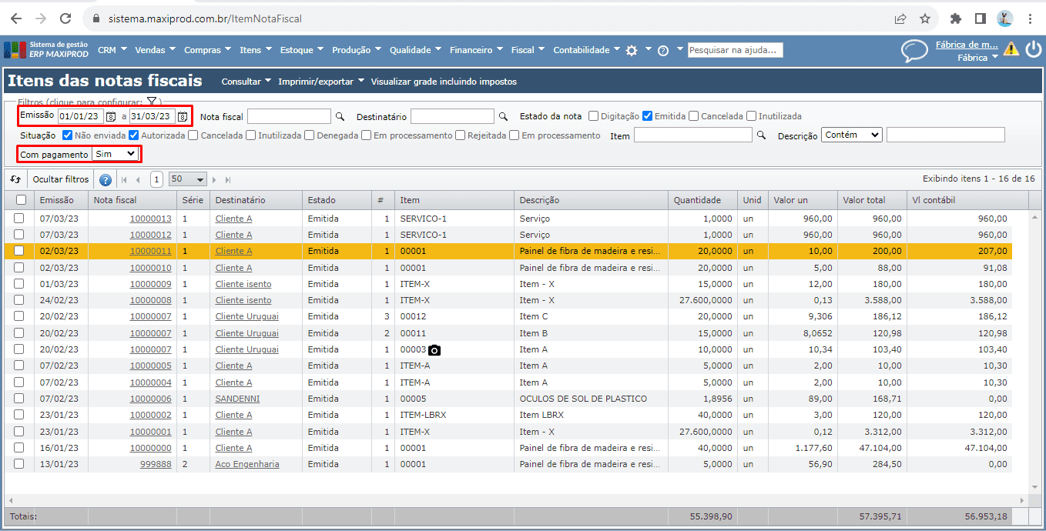Uncheck the Autorizada situation checkbox
The height and width of the screenshot is (531, 1046).
coord(134,135)
